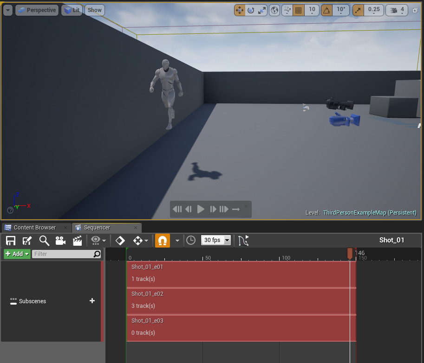Switch to the Content Browser tab
424x363 pixels.
[34, 228]
